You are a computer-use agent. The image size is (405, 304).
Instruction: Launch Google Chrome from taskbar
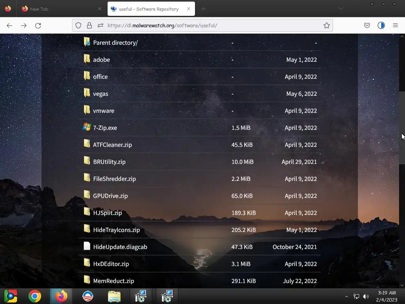[35, 296]
